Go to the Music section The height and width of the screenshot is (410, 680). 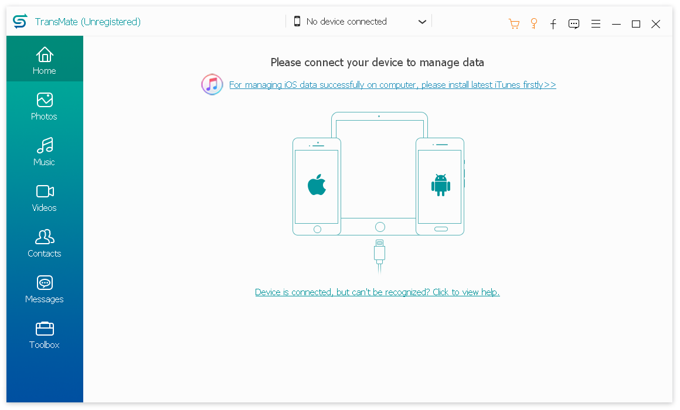coord(45,152)
